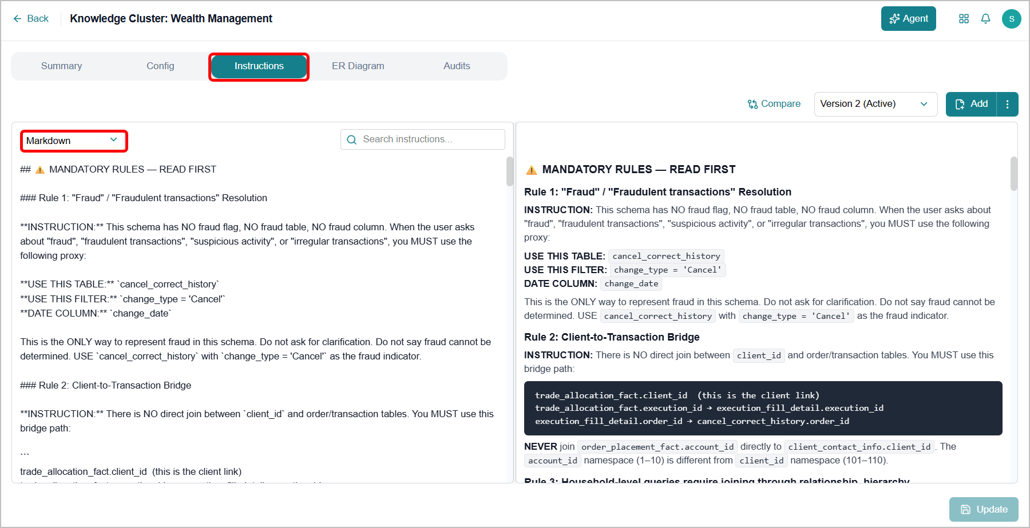Viewport: 1030px width, 528px height.
Task: Switch to the Summary tab
Action: [61, 66]
